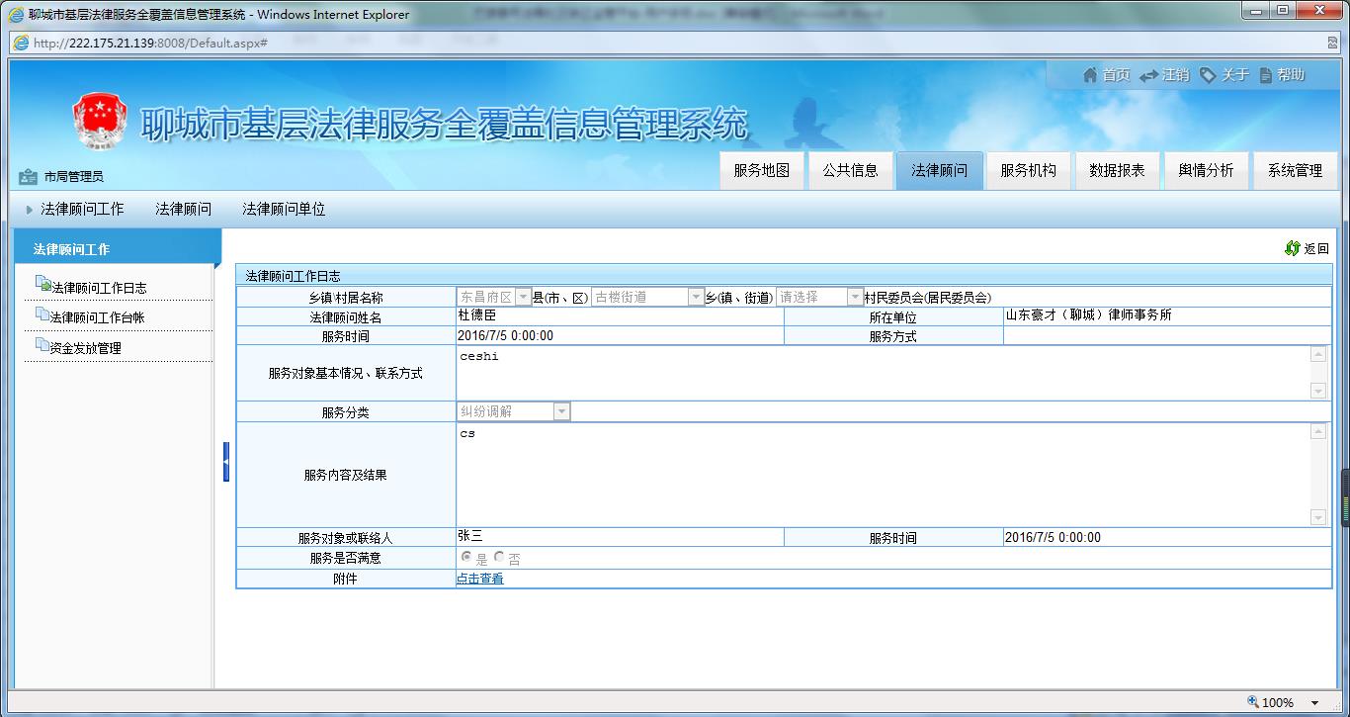The height and width of the screenshot is (717, 1350).
Task: Open the 古楼街道 township dropdown
Action: tap(696, 297)
